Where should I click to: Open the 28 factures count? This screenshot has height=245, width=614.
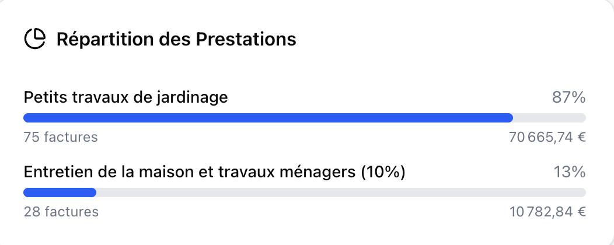pos(61,212)
